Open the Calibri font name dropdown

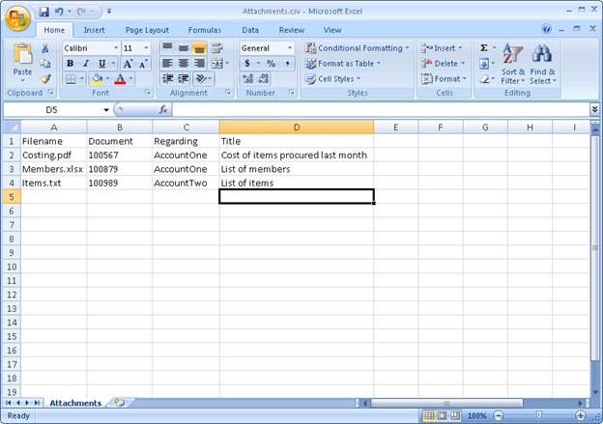116,47
